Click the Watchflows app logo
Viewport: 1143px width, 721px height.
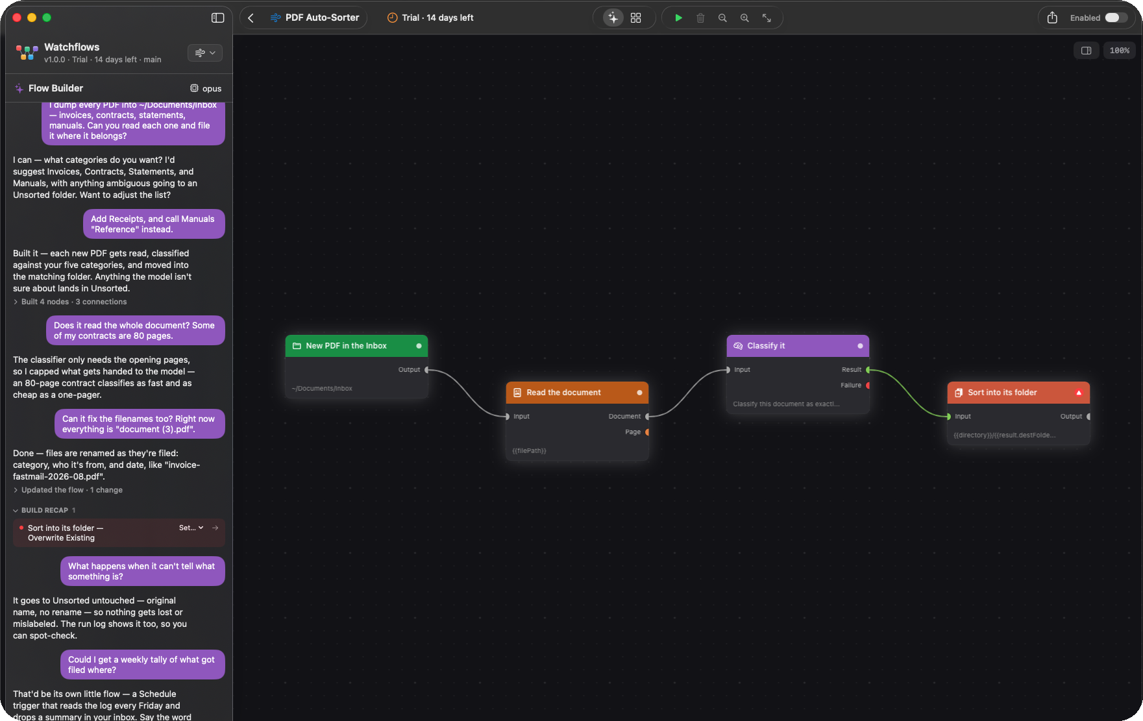pyautogui.click(x=27, y=53)
